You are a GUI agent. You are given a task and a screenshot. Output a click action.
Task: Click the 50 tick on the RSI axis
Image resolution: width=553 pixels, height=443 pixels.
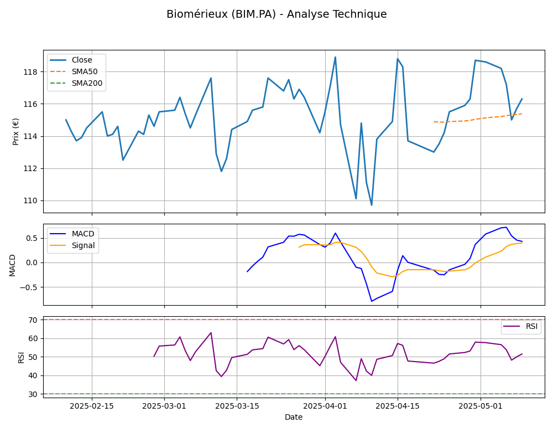pyautogui.click(x=33, y=357)
